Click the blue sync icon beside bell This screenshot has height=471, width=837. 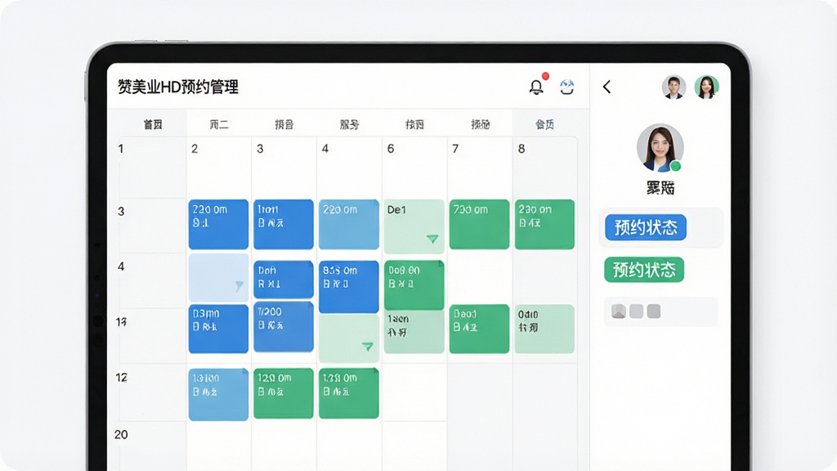pos(567,87)
